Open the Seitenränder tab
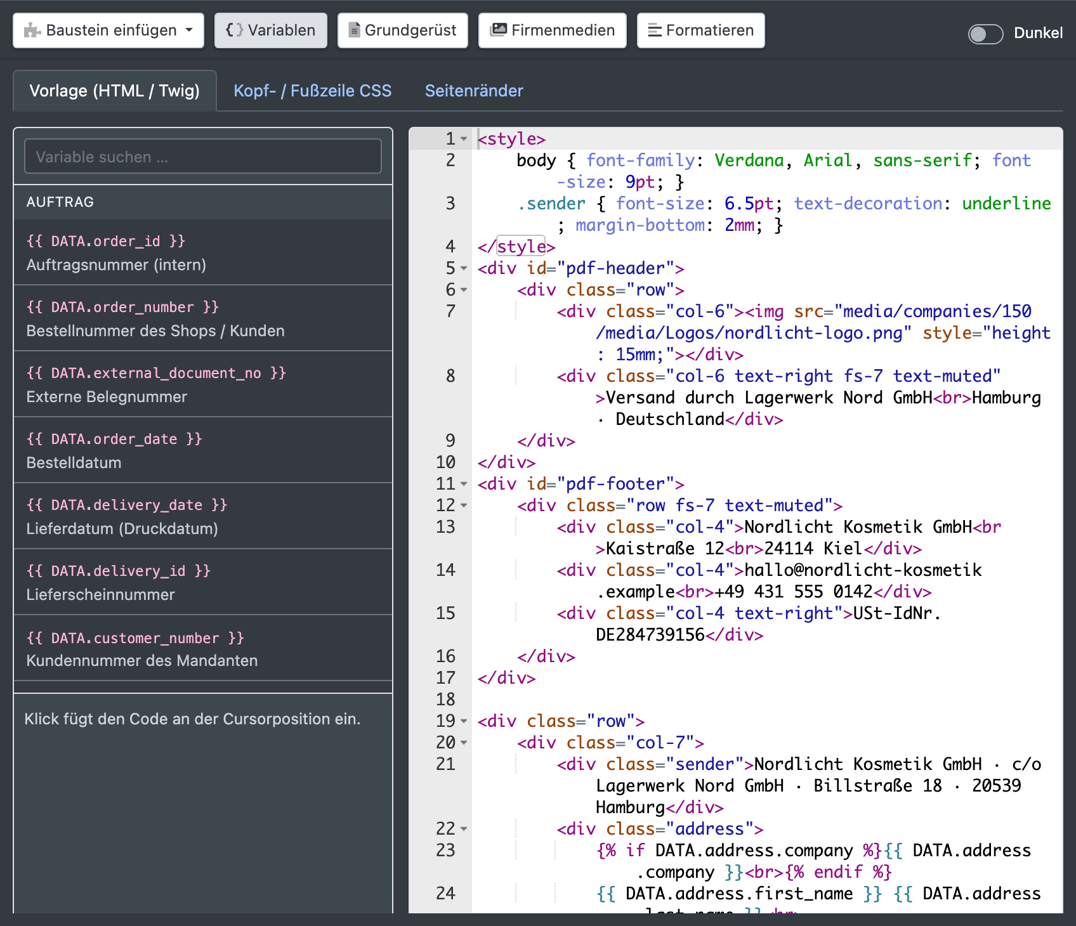The image size is (1076, 926). 474,91
